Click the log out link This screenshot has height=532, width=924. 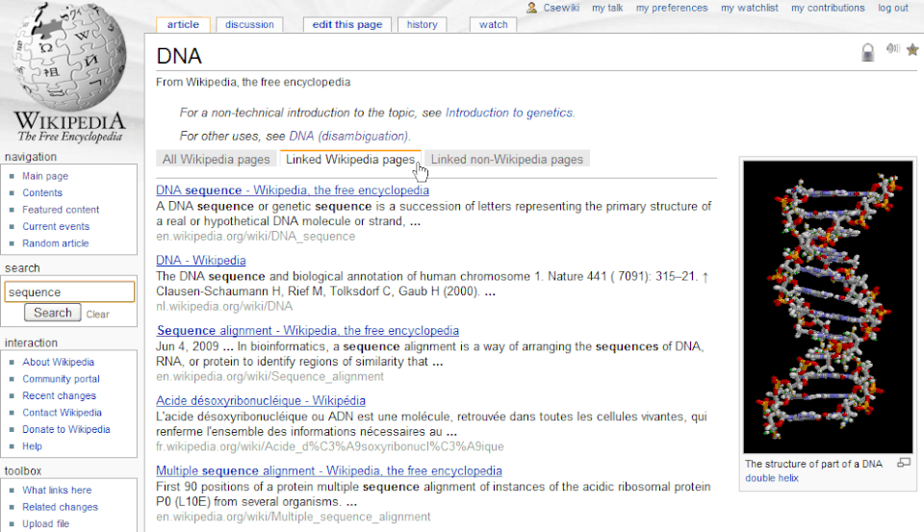pyautogui.click(x=892, y=8)
